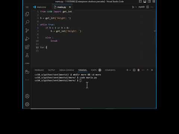Open the Explorer view
This screenshot has height=134, width=179.
(x=27, y=14)
